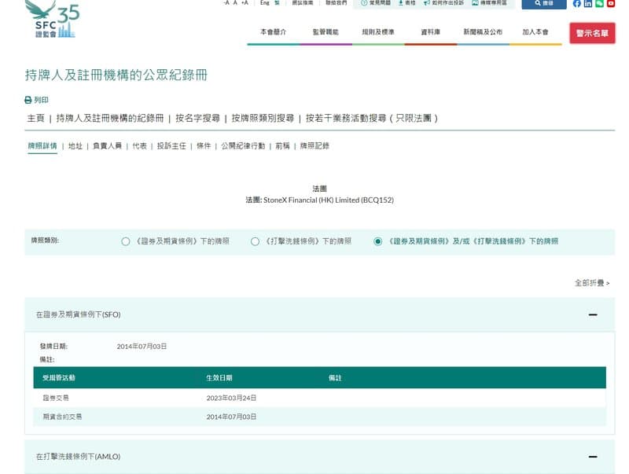Image resolution: width=629 pixels, height=474 pixels.
Task: Click the red 警示名單 button
Action: pos(592,33)
